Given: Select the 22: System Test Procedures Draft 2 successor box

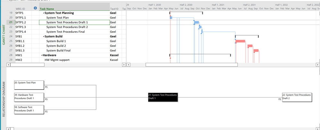Looking at the screenshot, I should (x=297, y=97).
